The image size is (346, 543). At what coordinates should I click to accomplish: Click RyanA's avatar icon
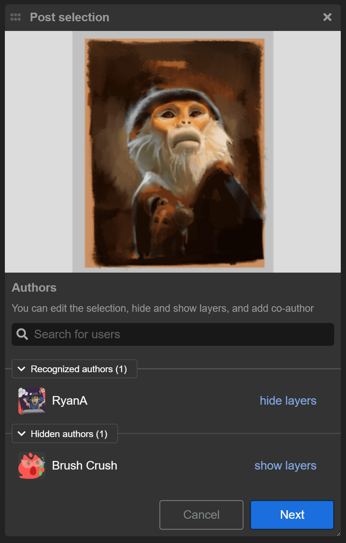coord(32,401)
